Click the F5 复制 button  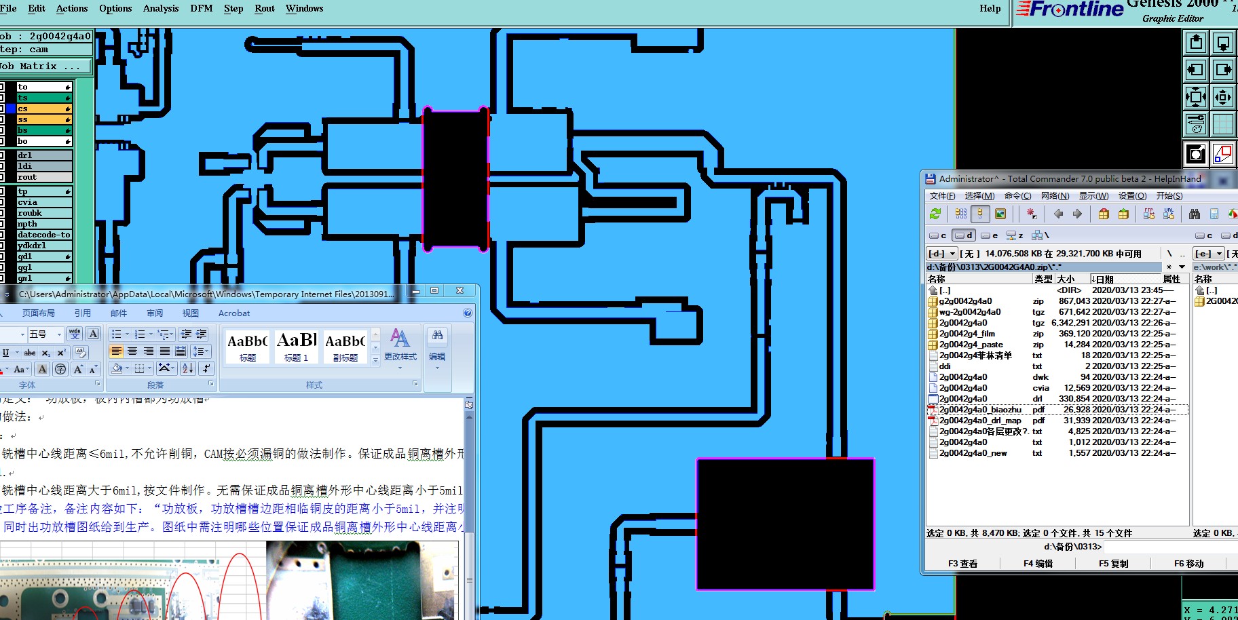coord(1113,563)
